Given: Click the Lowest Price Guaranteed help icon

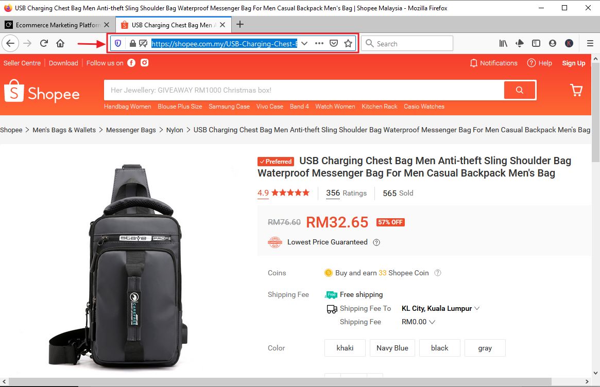Looking at the screenshot, I should point(376,242).
